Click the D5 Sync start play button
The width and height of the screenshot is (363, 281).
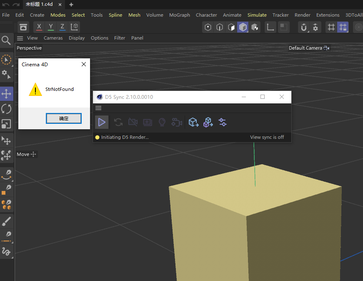102,122
